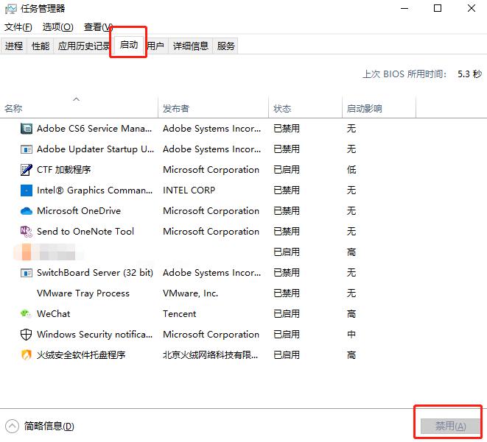The height and width of the screenshot is (442, 487).
Task: Click the CTF 加载程序 pen icon
Action: coord(27,170)
